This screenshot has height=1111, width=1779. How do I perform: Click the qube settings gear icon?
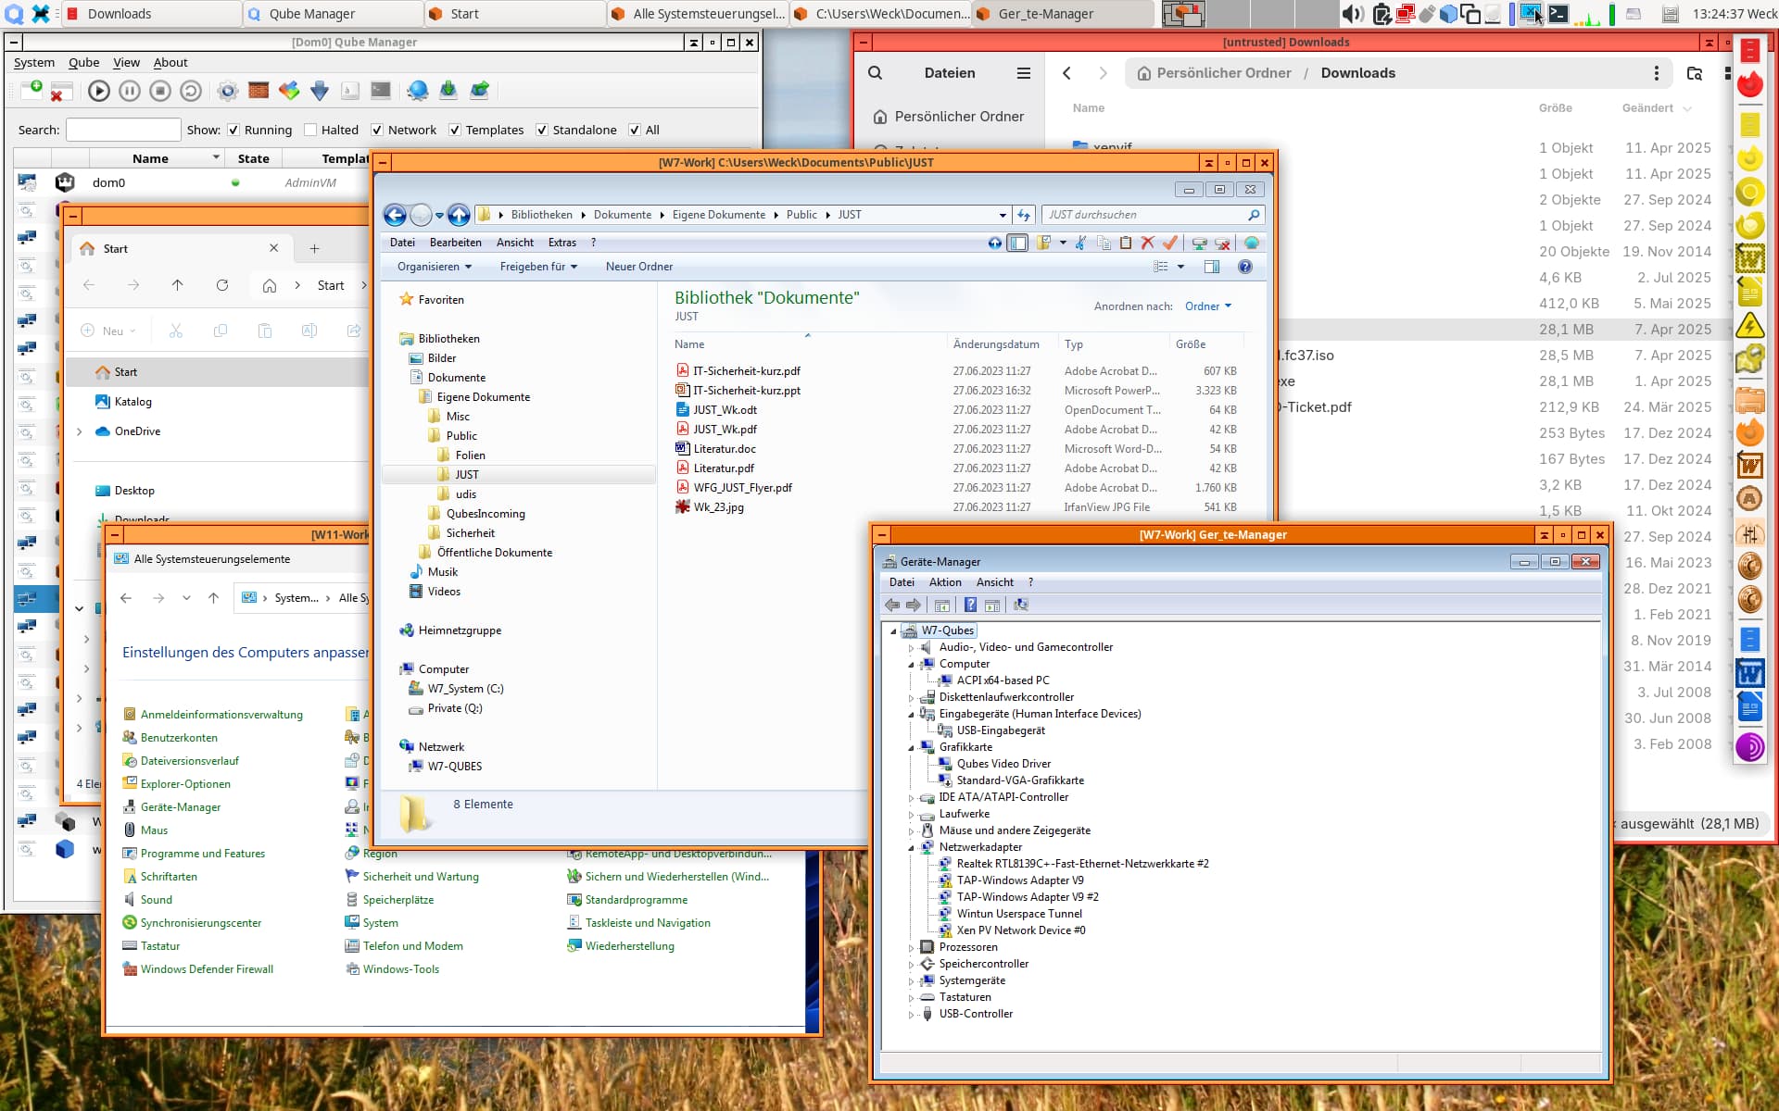click(x=228, y=91)
